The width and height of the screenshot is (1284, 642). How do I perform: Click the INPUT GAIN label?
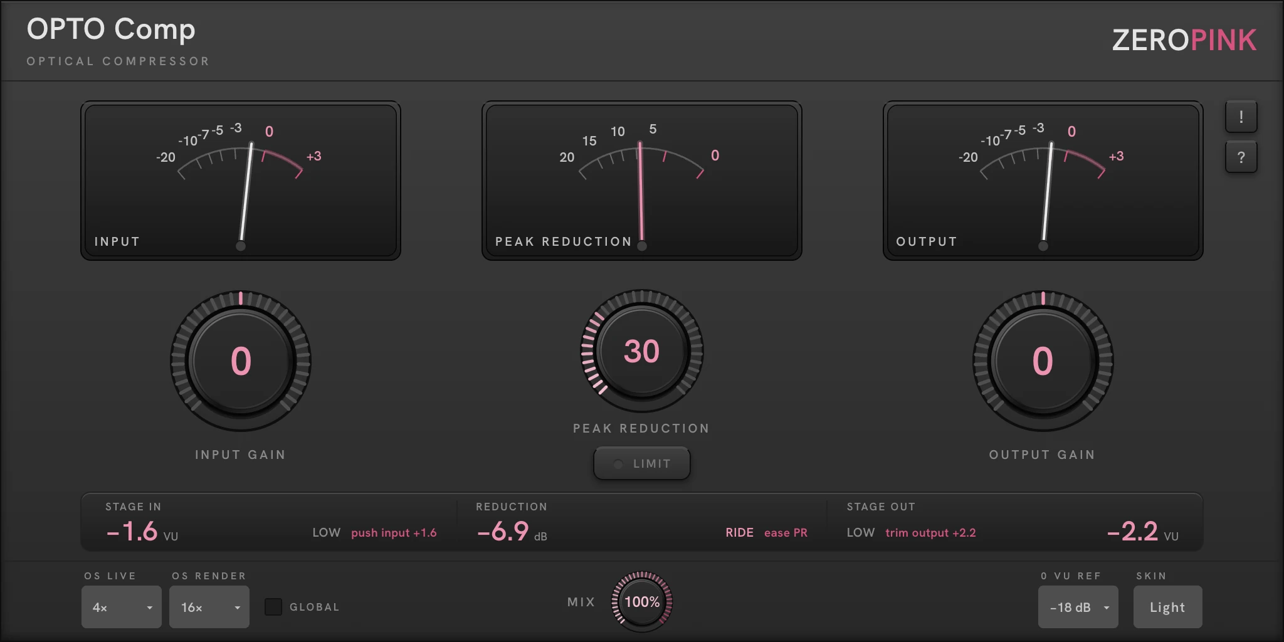(x=240, y=455)
